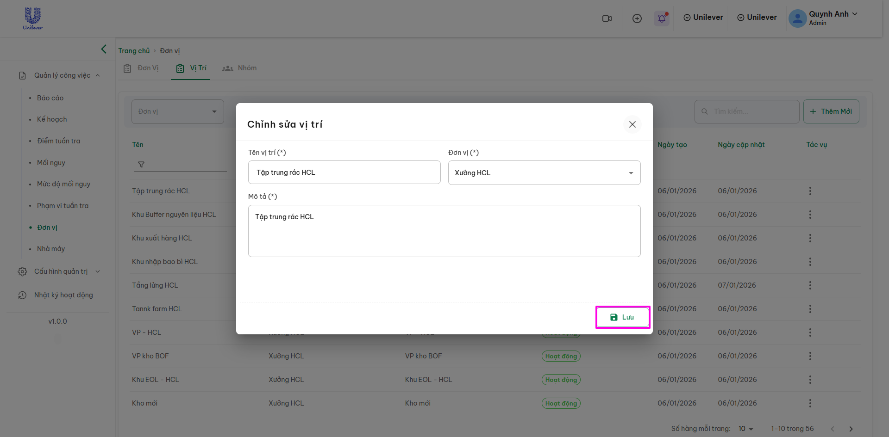
Task: Go to next page of results
Action: pyautogui.click(x=851, y=429)
